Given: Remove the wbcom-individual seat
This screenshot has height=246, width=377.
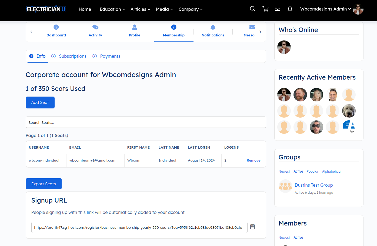Looking at the screenshot, I should (253, 160).
